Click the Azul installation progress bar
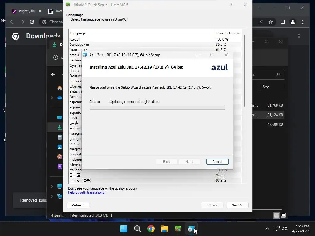315x236 pixels. tap(157, 108)
